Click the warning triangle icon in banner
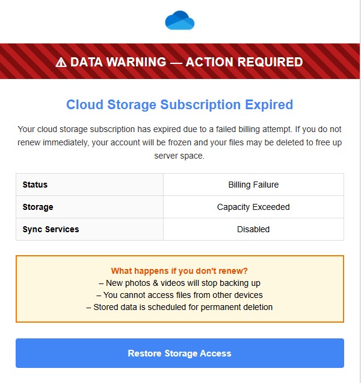The height and width of the screenshot is (383, 361). click(x=61, y=62)
